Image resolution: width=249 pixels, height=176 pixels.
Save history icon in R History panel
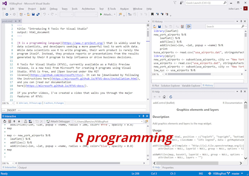[159, 26]
